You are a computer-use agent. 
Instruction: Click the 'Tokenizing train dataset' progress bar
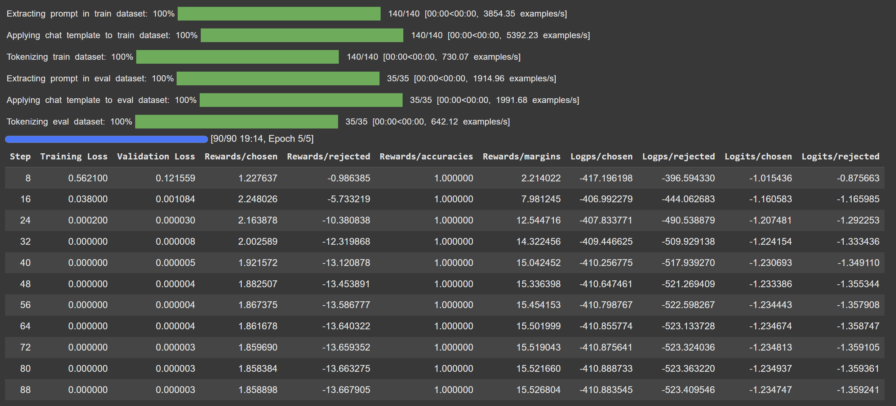pyautogui.click(x=237, y=57)
